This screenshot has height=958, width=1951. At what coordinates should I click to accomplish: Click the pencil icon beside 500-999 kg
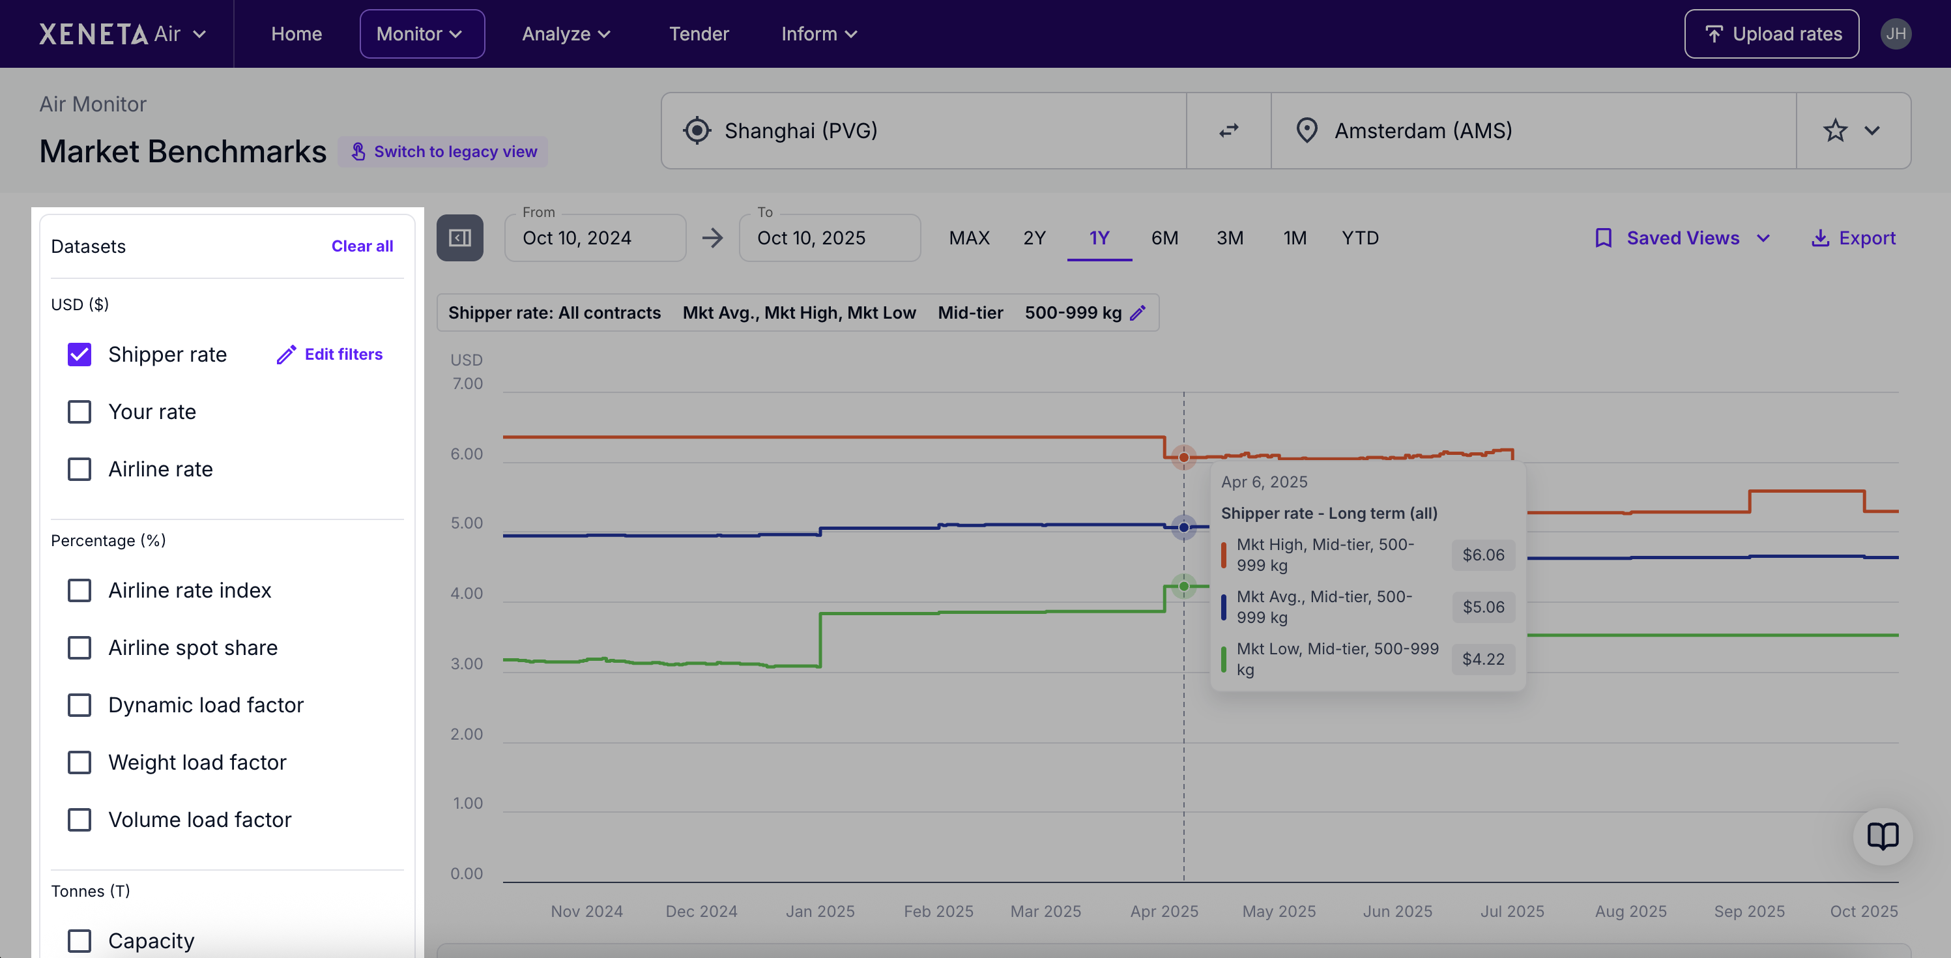[x=1138, y=313]
